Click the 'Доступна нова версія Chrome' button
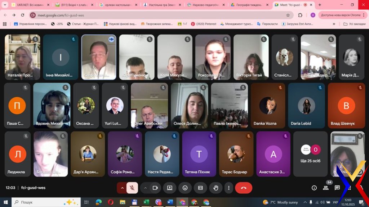Image resolution: width=369 pixels, height=207 pixels. tap(341, 15)
